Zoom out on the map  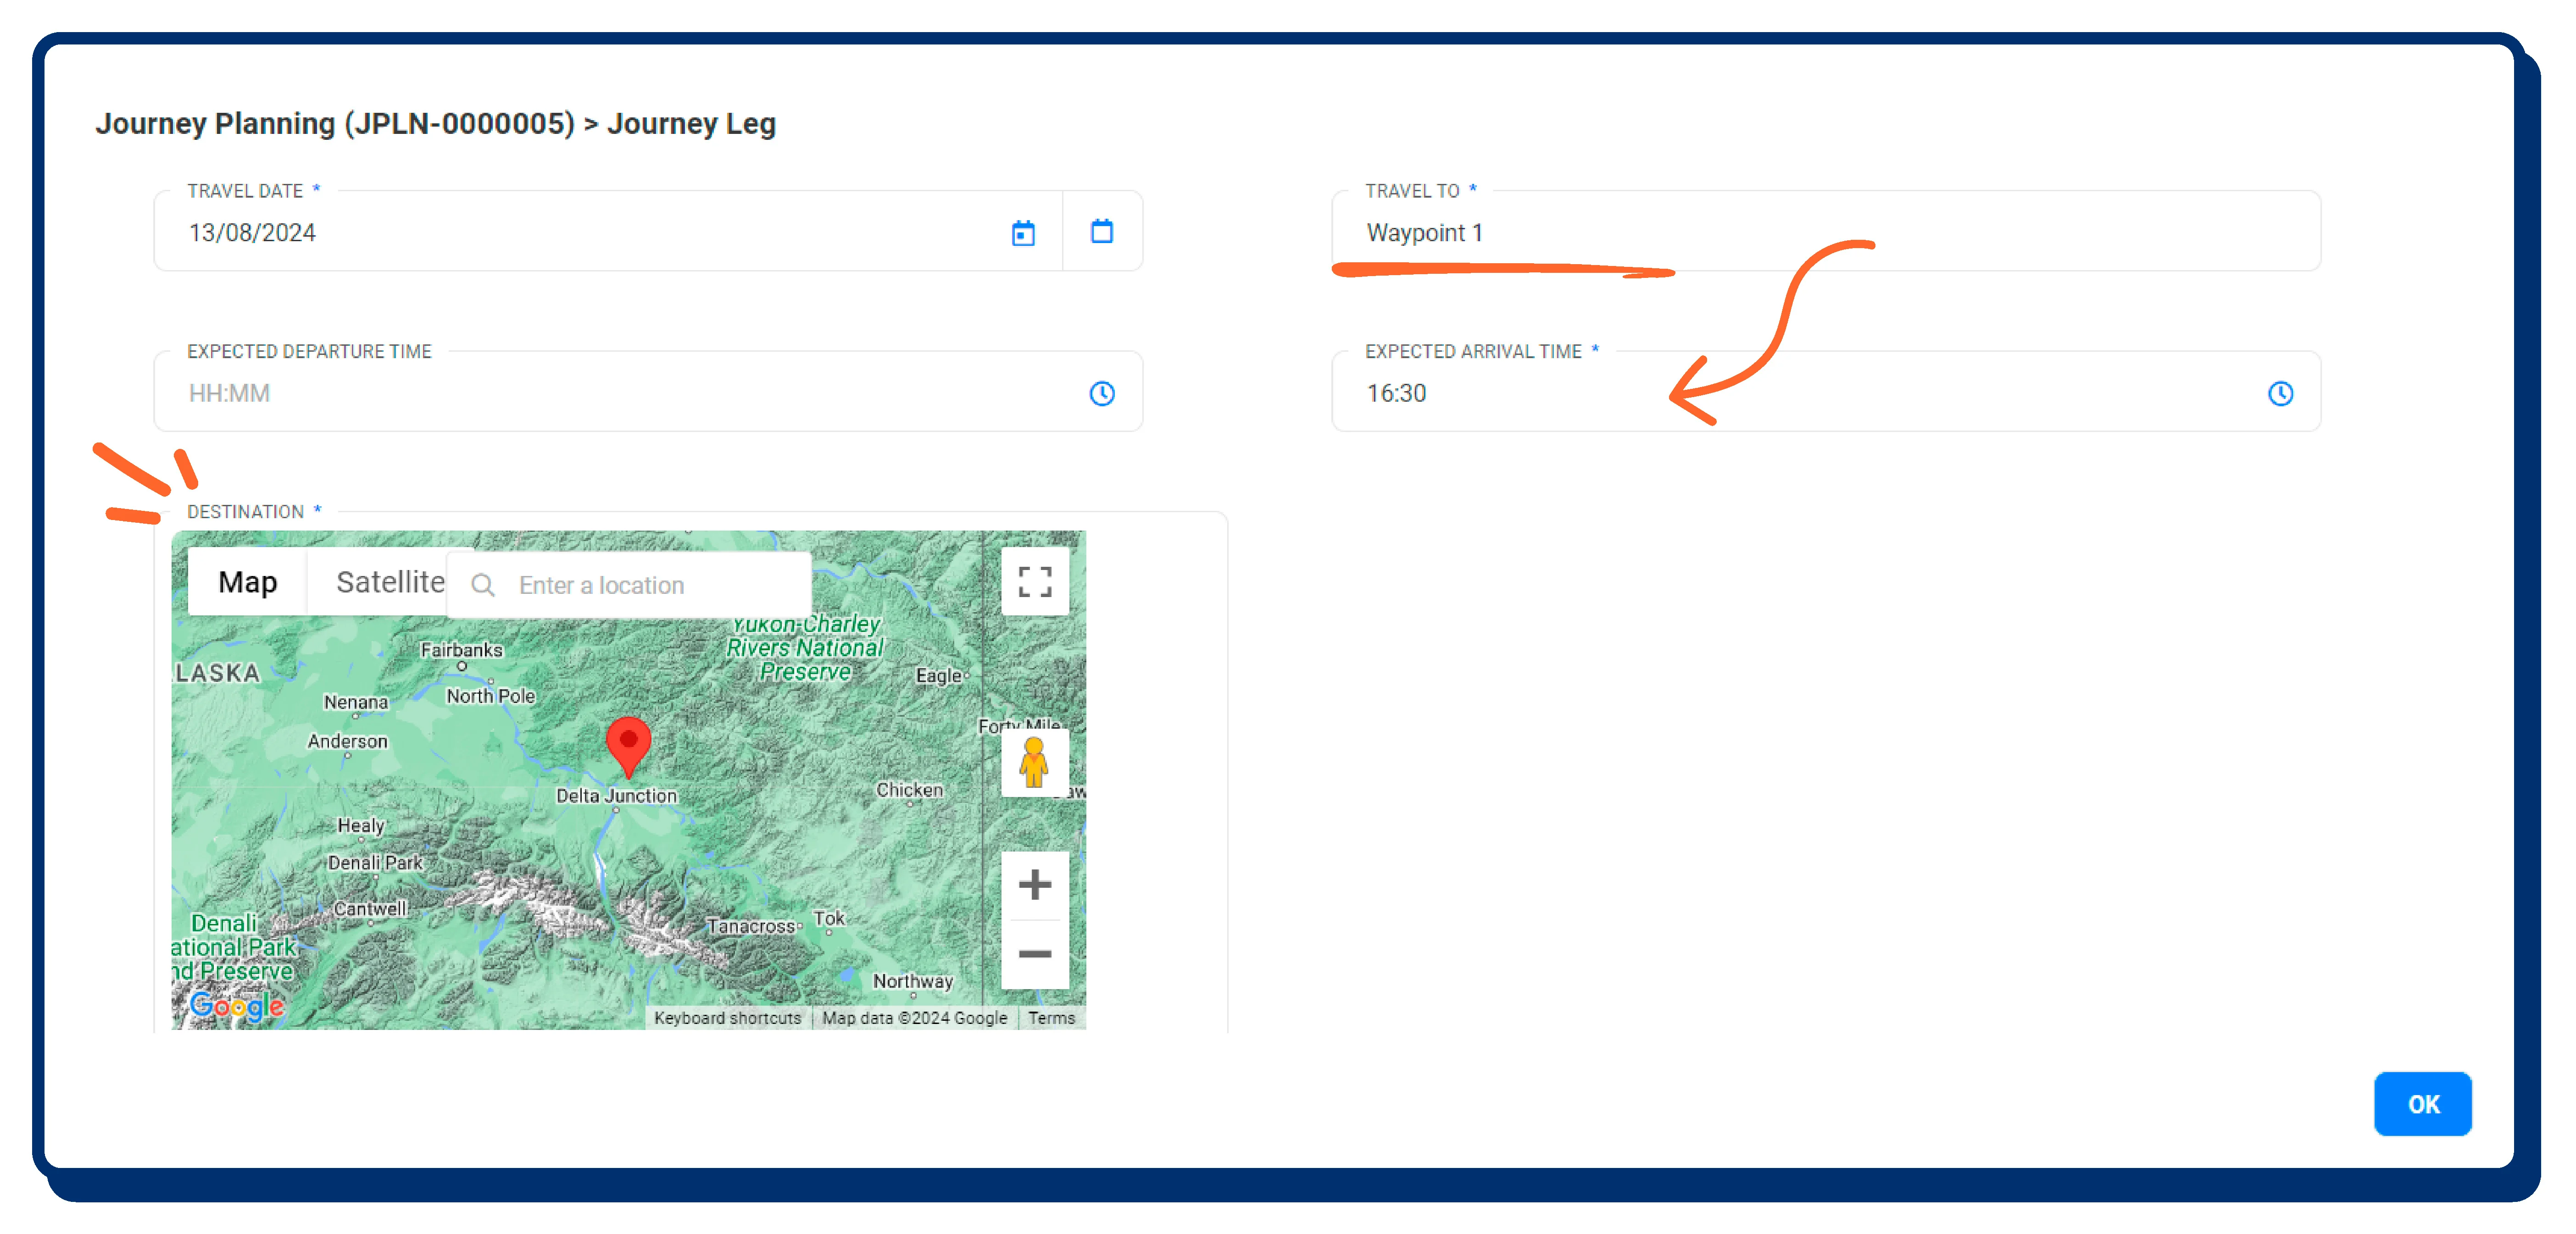pos(1034,953)
